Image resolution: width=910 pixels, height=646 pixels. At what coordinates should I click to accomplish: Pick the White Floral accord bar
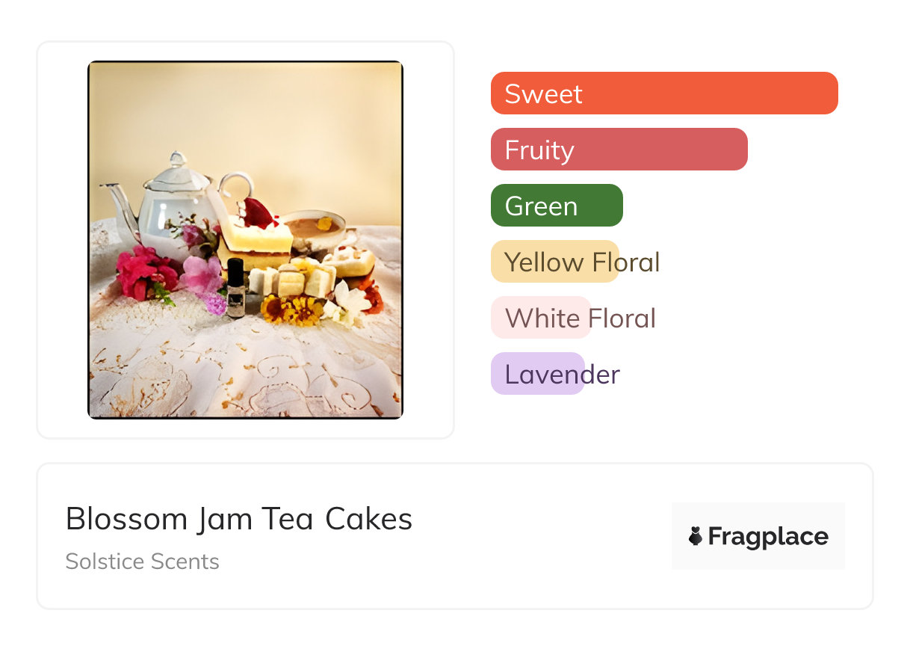(540, 318)
